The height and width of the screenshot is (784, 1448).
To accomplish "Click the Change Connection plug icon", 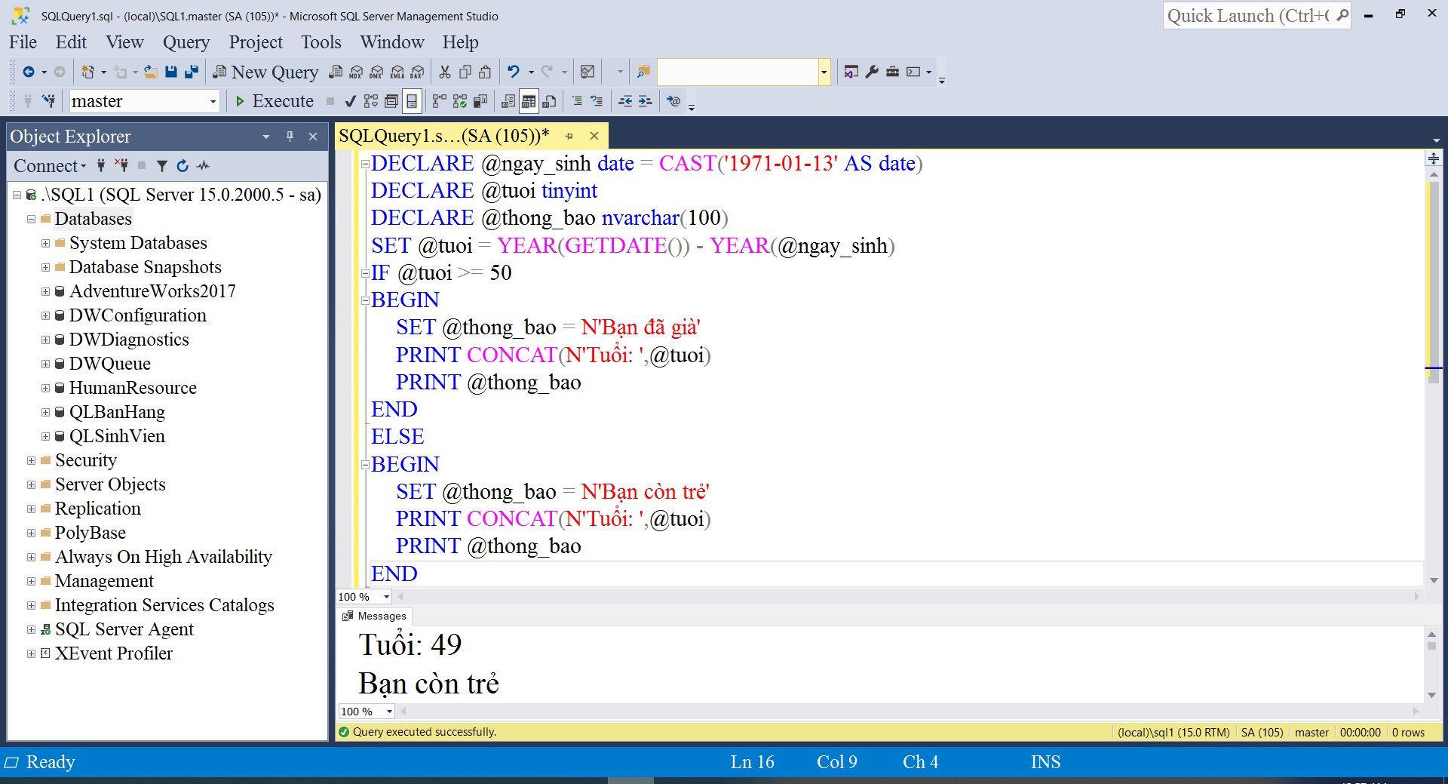I will click(49, 101).
